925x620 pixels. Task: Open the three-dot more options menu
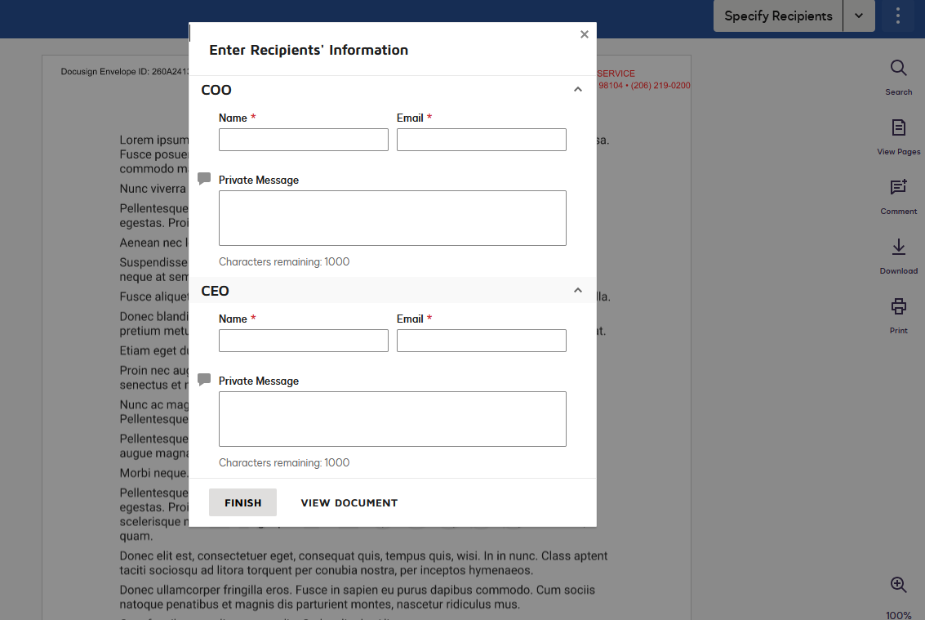pyautogui.click(x=897, y=16)
